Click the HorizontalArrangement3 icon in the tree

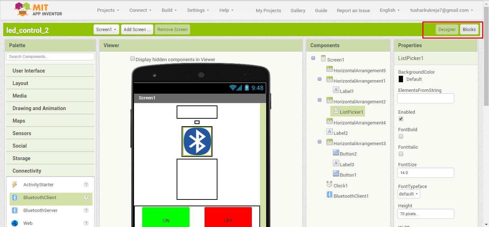coord(330,142)
